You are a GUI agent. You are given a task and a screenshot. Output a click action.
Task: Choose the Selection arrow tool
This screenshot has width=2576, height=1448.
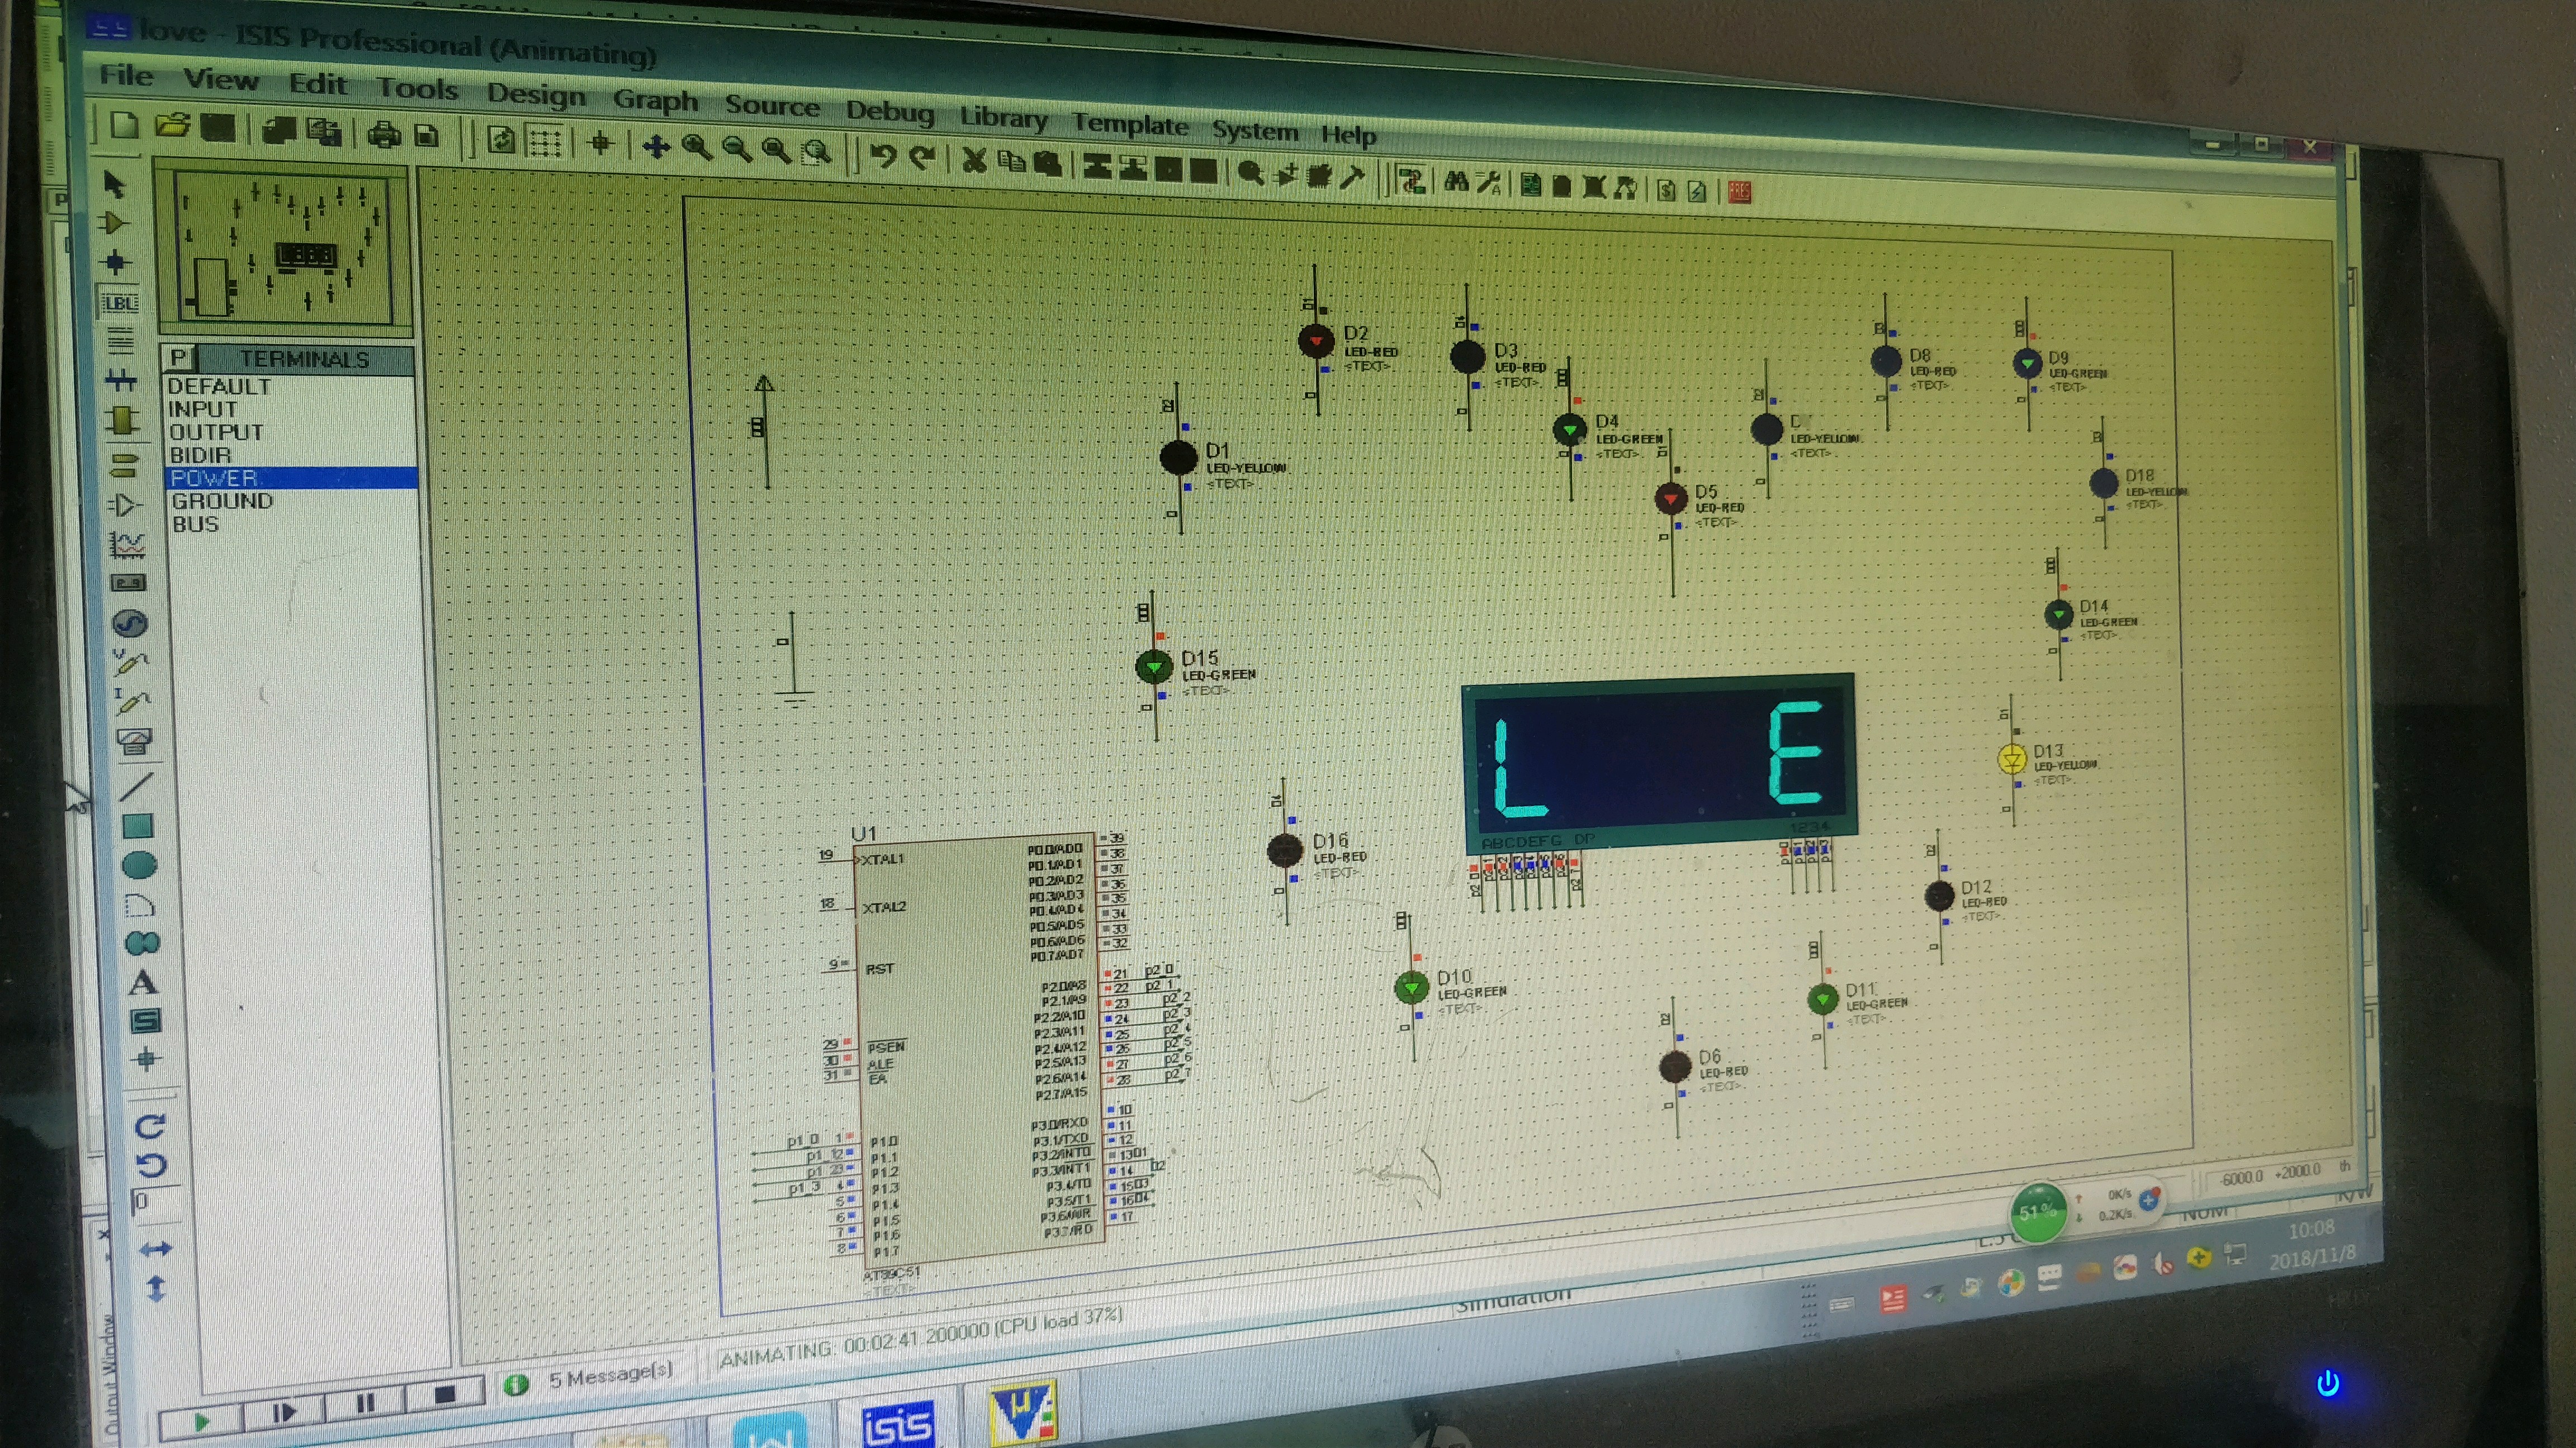[x=114, y=184]
